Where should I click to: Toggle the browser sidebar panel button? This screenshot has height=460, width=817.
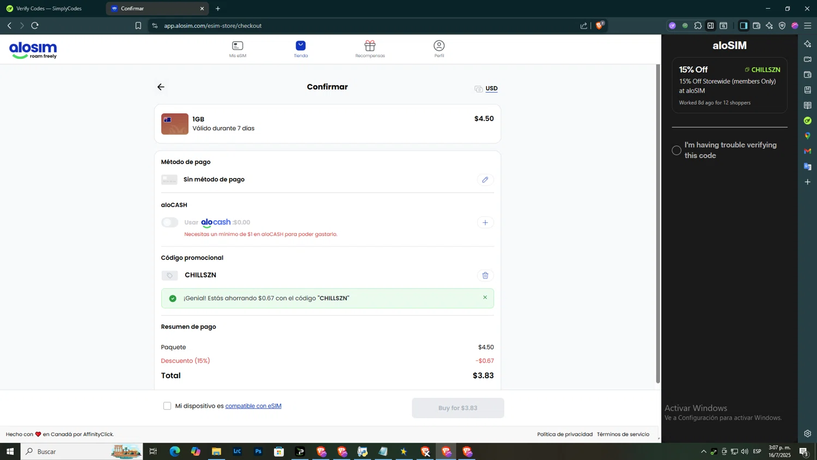[743, 26]
